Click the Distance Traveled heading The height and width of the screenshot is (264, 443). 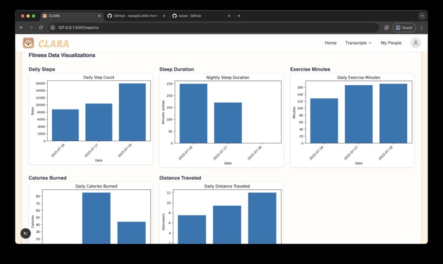(180, 178)
